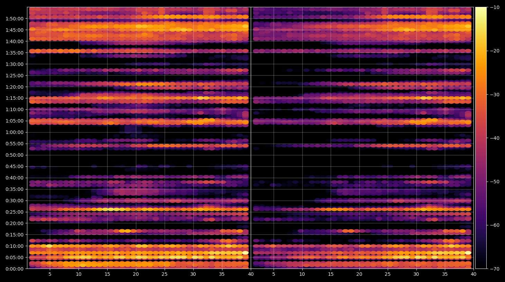
Task: Select the 1:00:00 y-axis tick label
Action: pyautogui.click(x=15, y=132)
